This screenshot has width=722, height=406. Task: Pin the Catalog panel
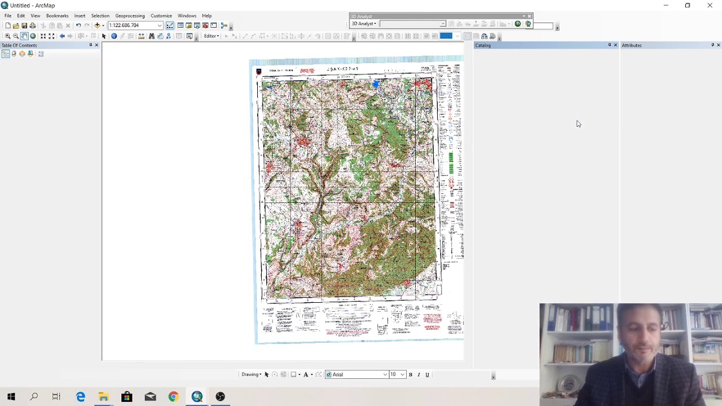[x=609, y=45]
